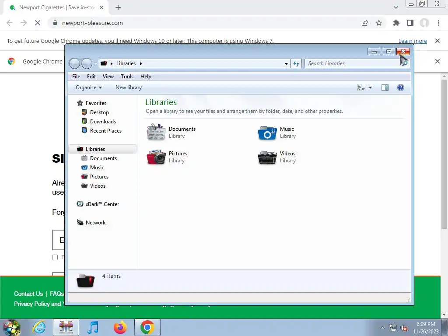
Task: Share this page from Chrome address bar
Action: [x=365, y=23]
